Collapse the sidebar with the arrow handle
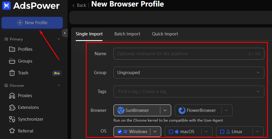The image size is (272, 139). (x=65, y=33)
